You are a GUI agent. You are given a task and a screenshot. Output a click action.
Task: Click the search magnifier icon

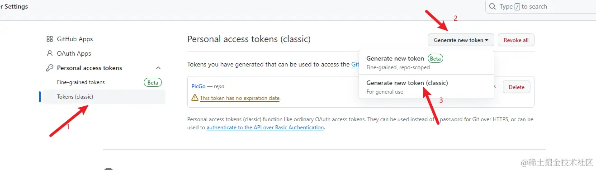click(493, 6)
